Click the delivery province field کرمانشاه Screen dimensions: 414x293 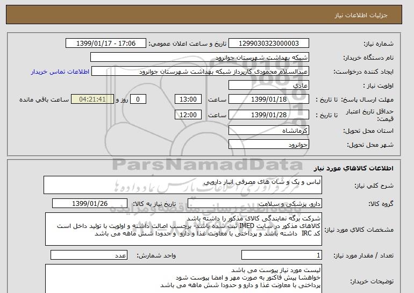(x=268, y=131)
